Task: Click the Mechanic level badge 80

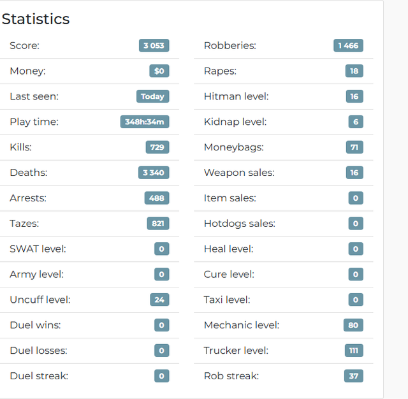Action: point(353,325)
